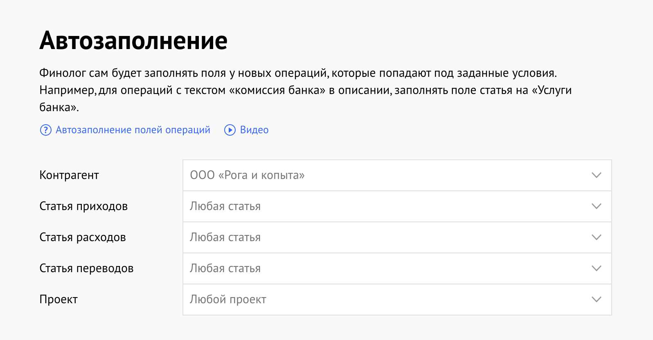Click the «Статья переводов» label

[86, 268]
